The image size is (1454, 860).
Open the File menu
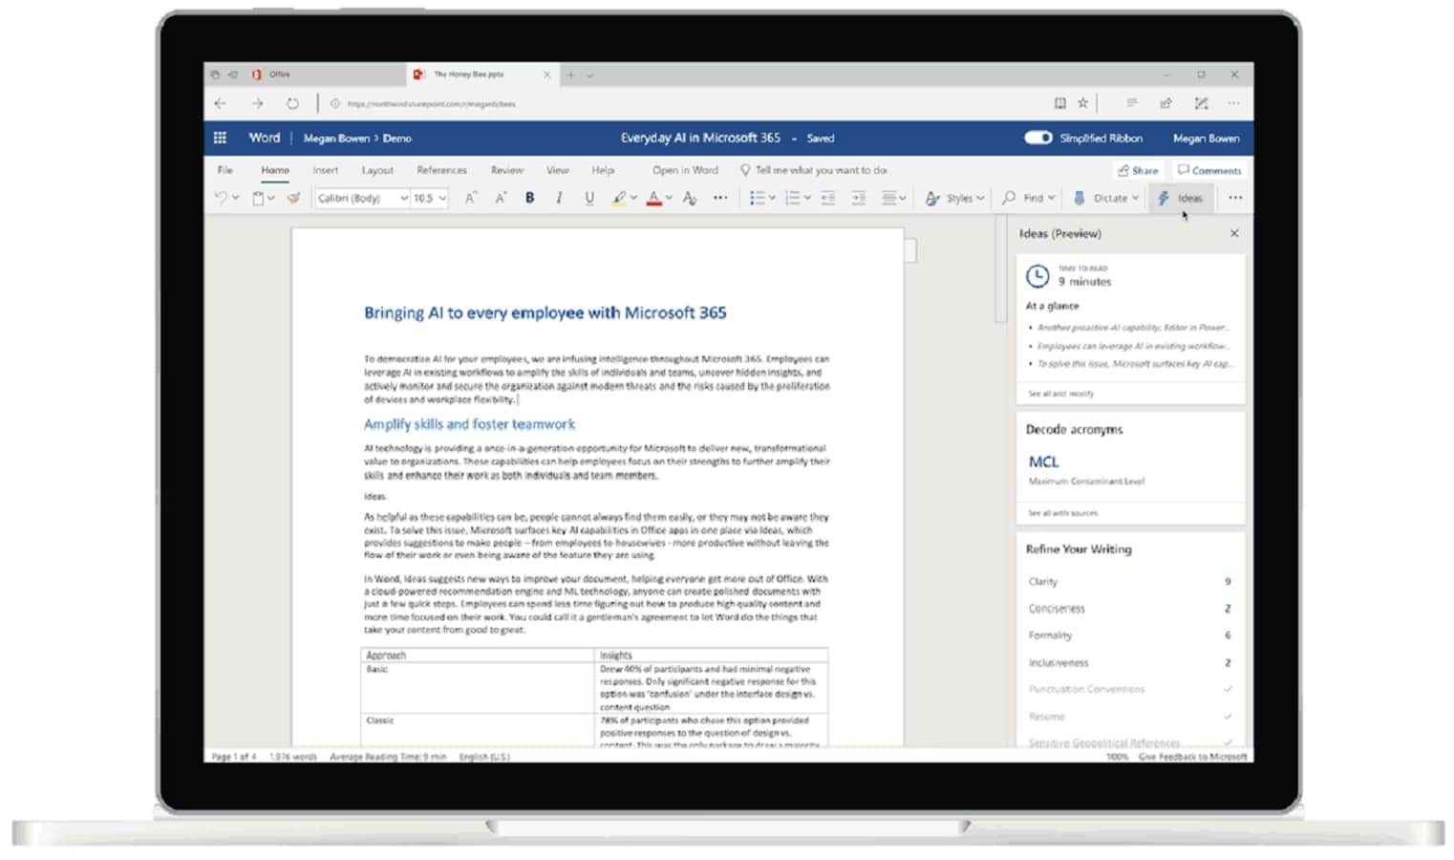225,170
